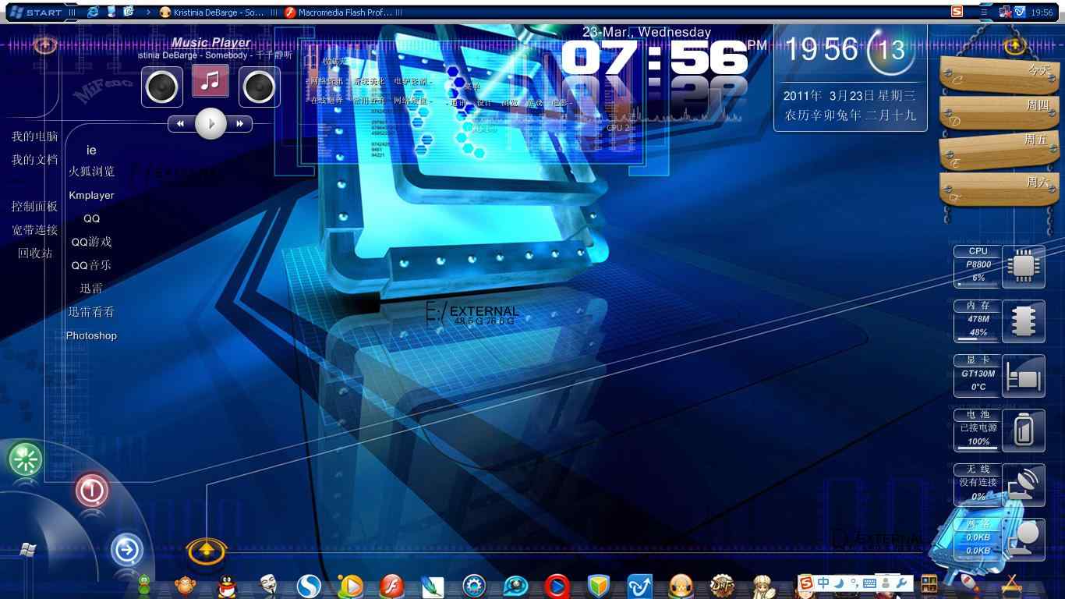Click the graphics card icon beside 显卡
This screenshot has width=1065, height=599.
pos(1023,375)
